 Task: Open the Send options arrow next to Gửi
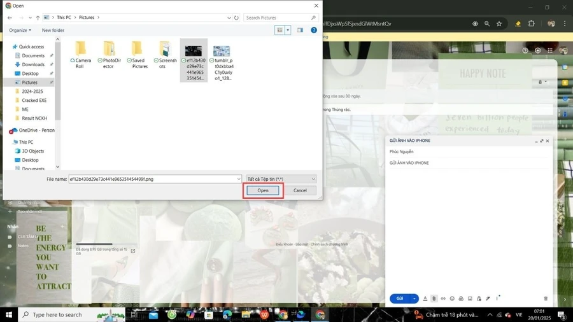tap(414, 298)
